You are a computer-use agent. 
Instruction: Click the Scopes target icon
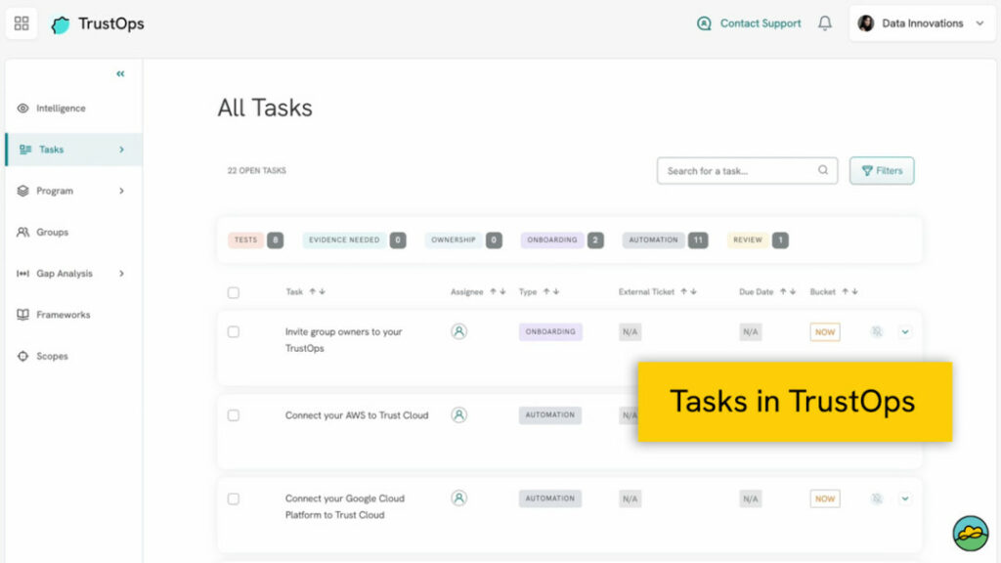tap(23, 356)
